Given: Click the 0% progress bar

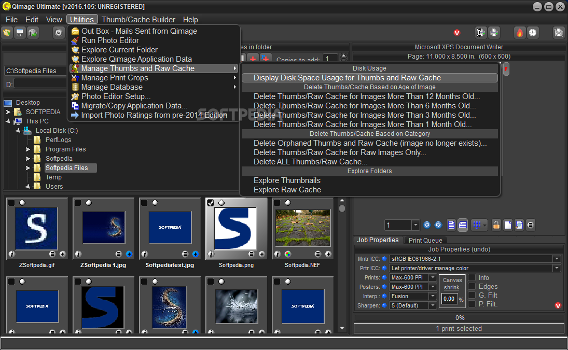Looking at the screenshot, I should (459, 318).
